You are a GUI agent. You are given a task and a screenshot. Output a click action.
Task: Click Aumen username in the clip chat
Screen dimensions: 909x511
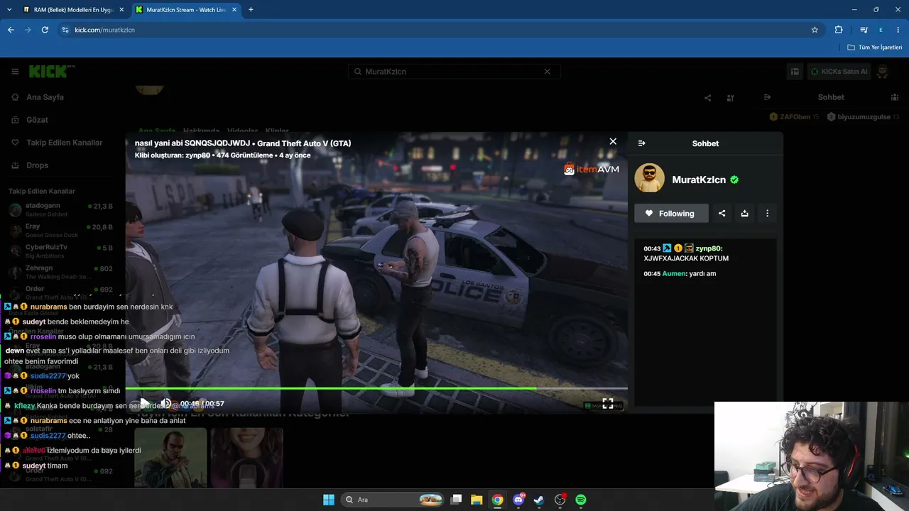[674, 274]
